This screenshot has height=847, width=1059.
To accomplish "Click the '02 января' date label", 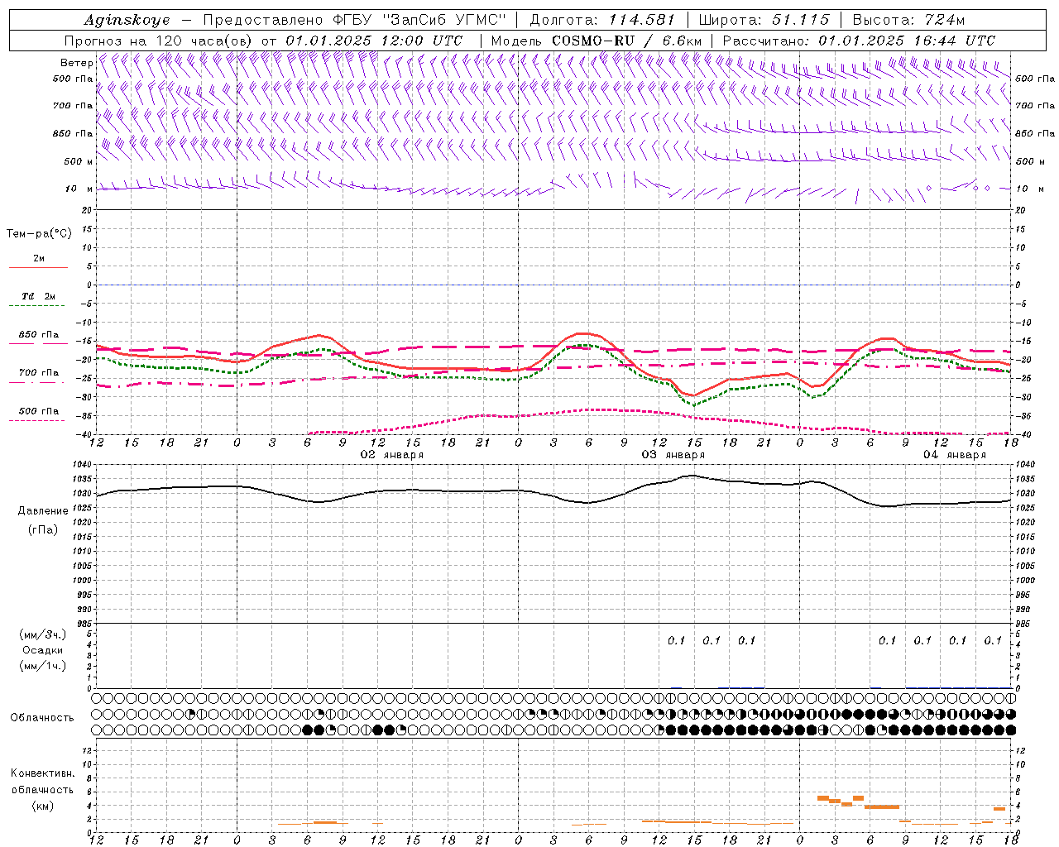I will (392, 455).
